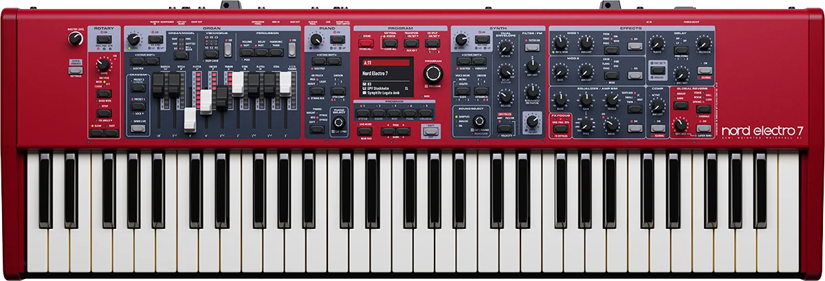Click the white Flute 4 drawbar

coord(190,120)
